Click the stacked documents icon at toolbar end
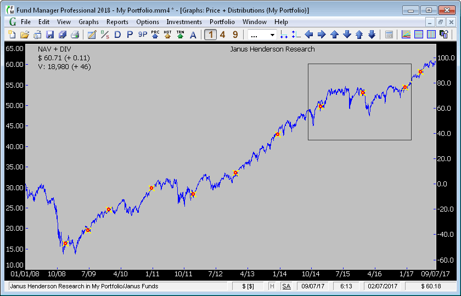Image resolution: width=461 pixels, height=296 pixels. pyautogui.click(x=443, y=35)
